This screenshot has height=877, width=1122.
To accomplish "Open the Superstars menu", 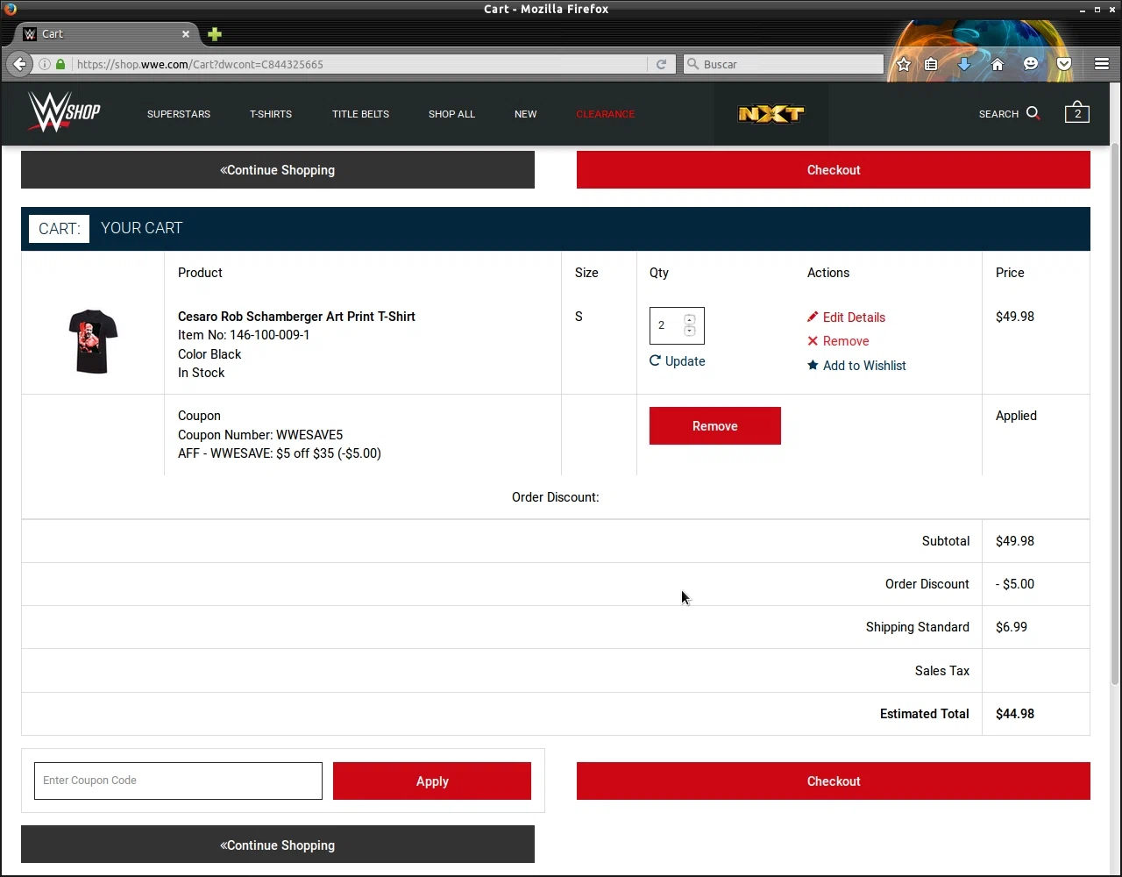I will pyautogui.click(x=179, y=114).
